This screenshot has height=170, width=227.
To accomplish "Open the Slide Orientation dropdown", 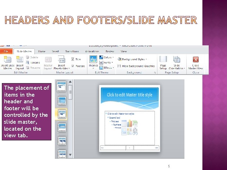I will 177,62.
